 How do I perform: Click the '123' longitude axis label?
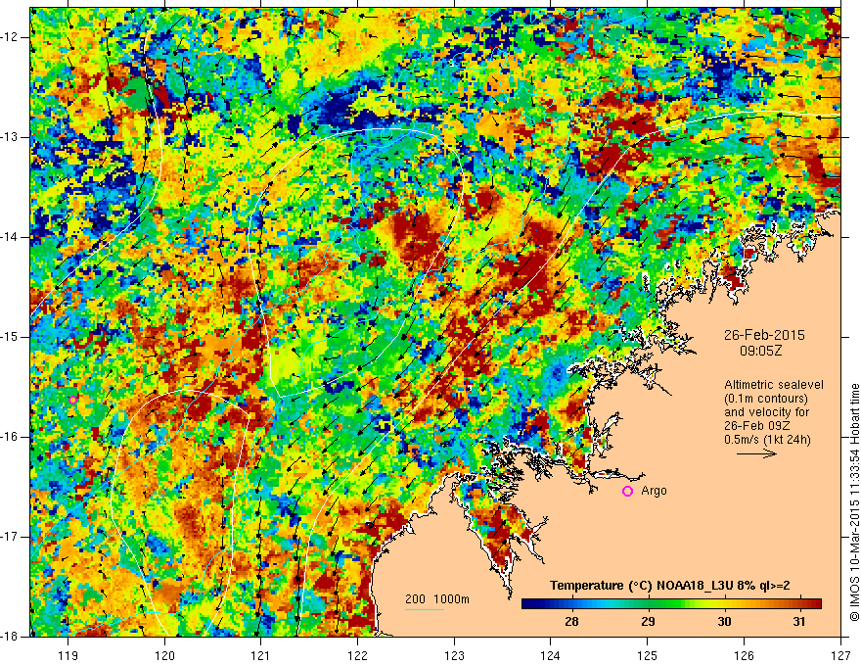pos(454,655)
